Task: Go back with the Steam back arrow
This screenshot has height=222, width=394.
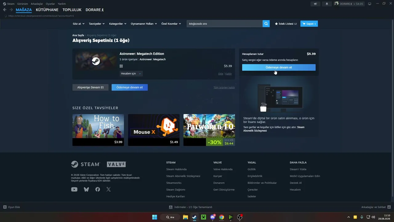Action: click(5, 10)
